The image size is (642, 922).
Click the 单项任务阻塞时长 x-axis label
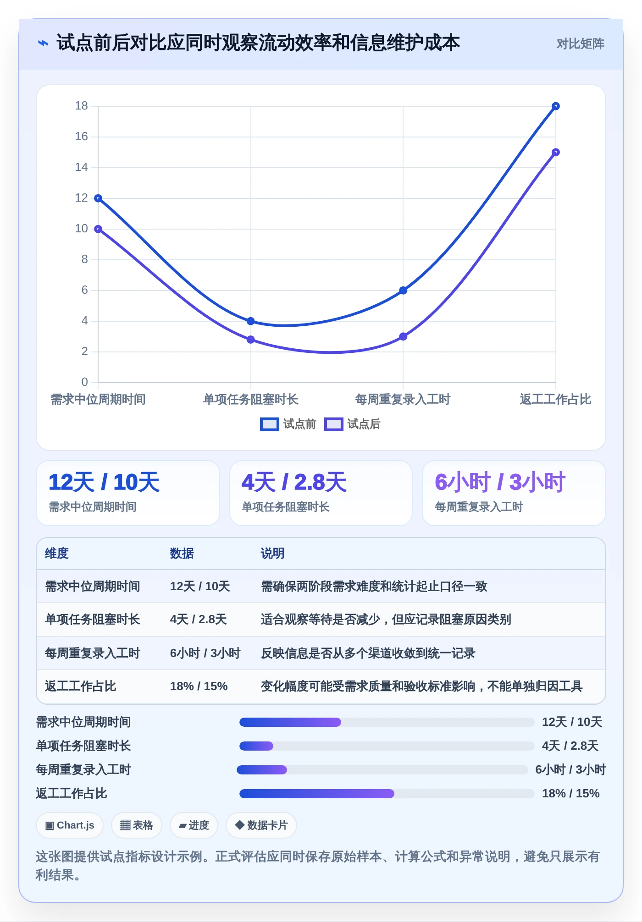[x=250, y=400]
